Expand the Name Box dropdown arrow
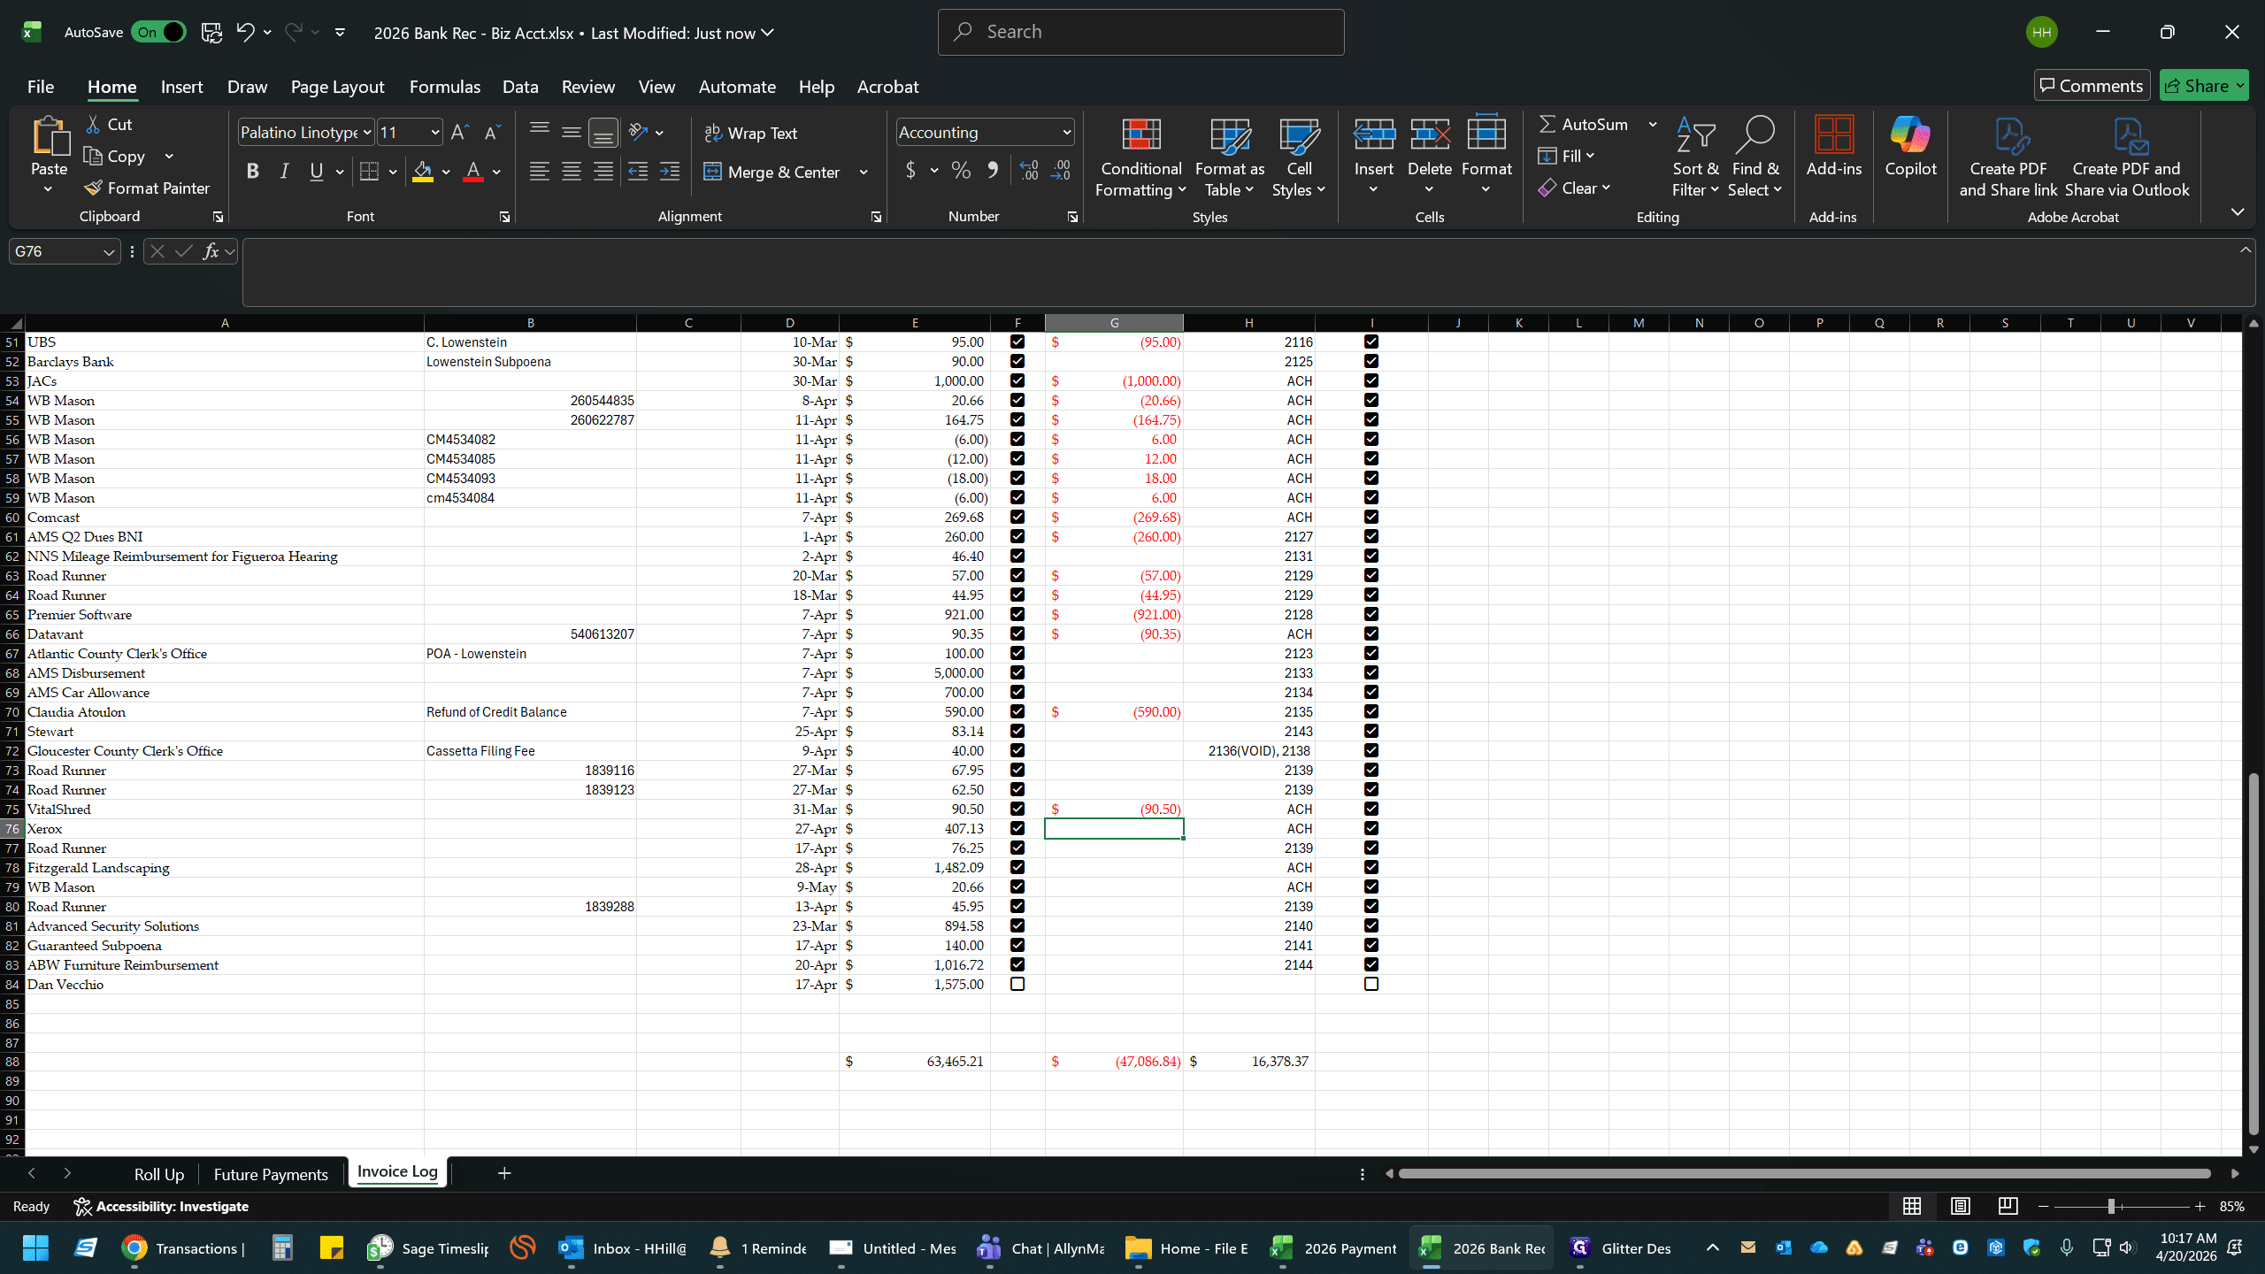Viewport: 2265px width, 1274px height. (109, 252)
